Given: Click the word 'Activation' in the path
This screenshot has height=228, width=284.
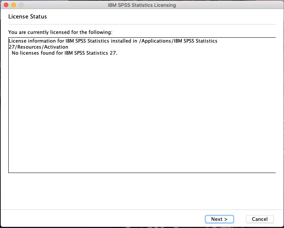Looking at the screenshot, I should tap(56, 47).
